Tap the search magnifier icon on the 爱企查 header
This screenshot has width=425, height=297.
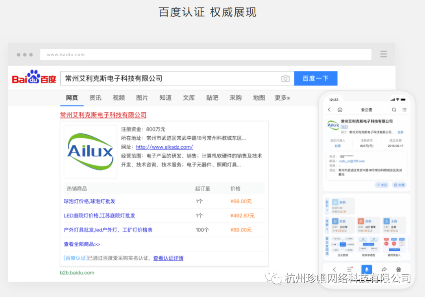click(394, 110)
